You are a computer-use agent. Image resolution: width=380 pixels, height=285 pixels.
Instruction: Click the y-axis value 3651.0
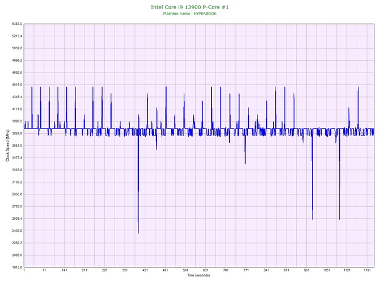click(x=17, y=146)
